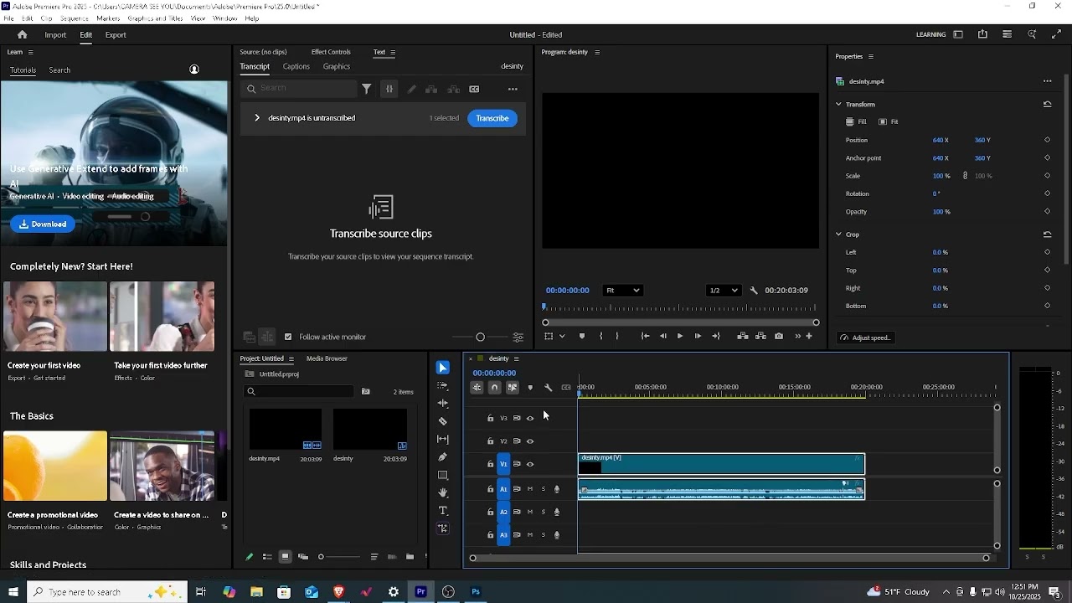
Task: Select the Ripple Edit tool
Action: 443,404
